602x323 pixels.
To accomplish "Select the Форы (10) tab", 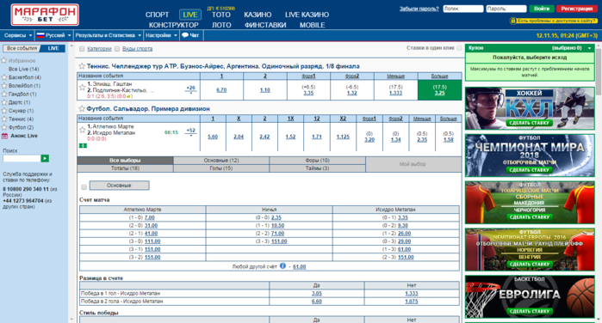I will (317, 160).
